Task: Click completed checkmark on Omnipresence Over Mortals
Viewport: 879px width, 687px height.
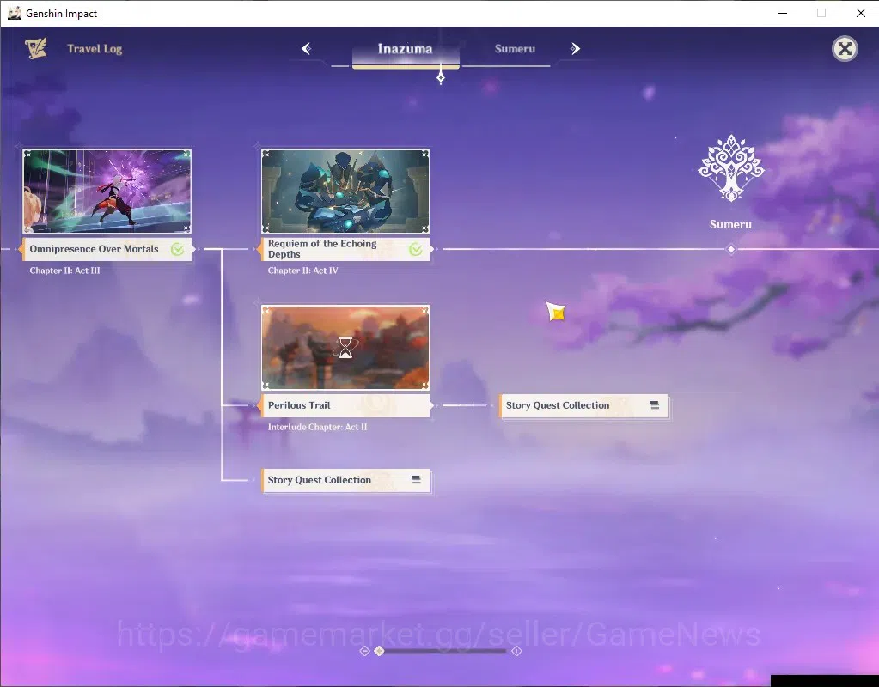Action: pyautogui.click(x=178, y=249)
